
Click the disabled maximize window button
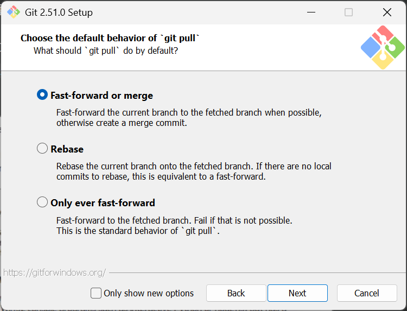(348, 12)
